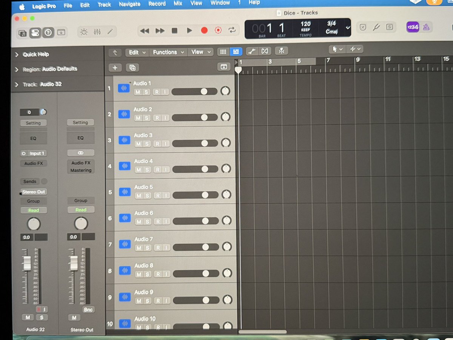The height and width of the screenshot is (340, 453).
Task: Open the Editors pencil button
Action: 110,32
